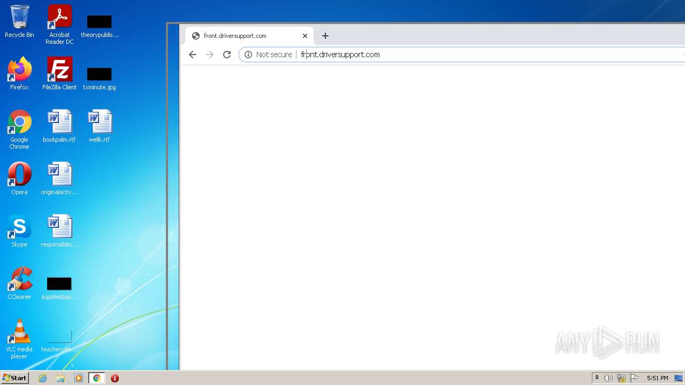Launch Google Chrome from the desktop
This screenshot has width=685, height=385.
click(x=19, y=129)
